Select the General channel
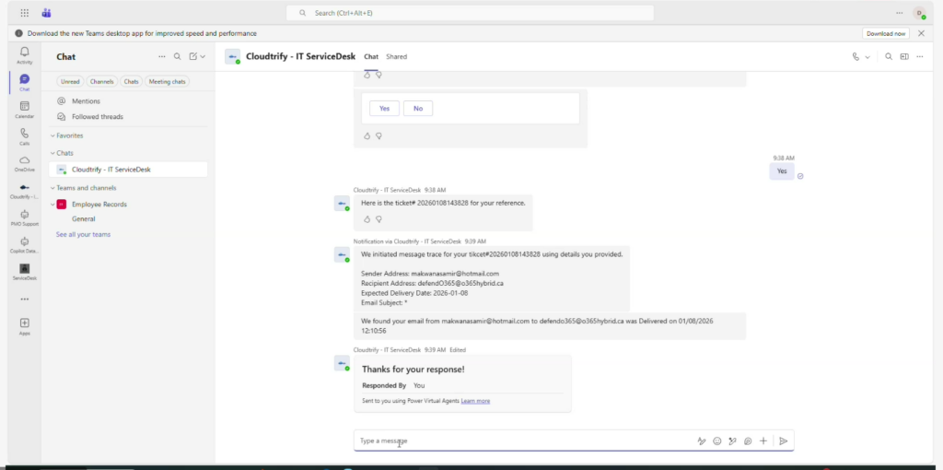The image size is (943, 470). click(x=84, y=219)
